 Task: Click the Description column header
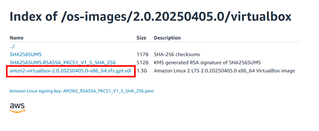click(x=167, y=38)
